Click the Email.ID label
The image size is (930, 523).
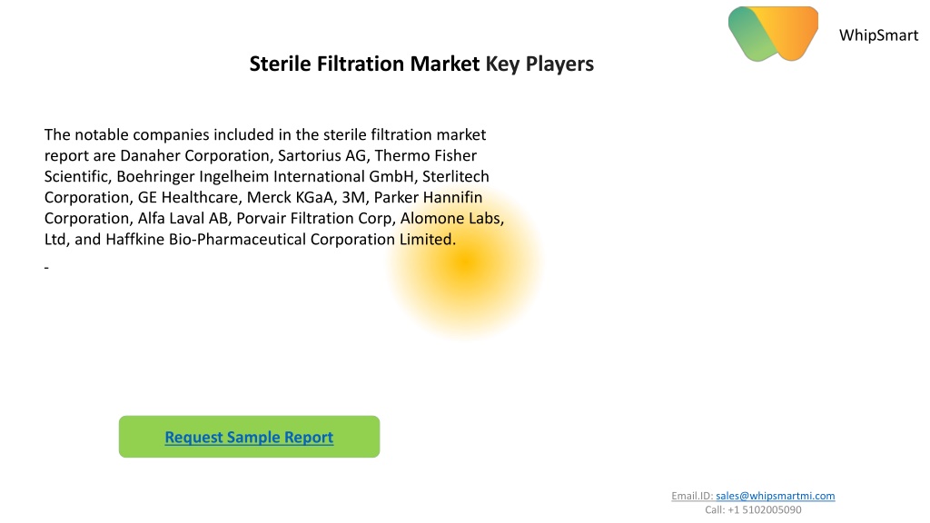691,496
